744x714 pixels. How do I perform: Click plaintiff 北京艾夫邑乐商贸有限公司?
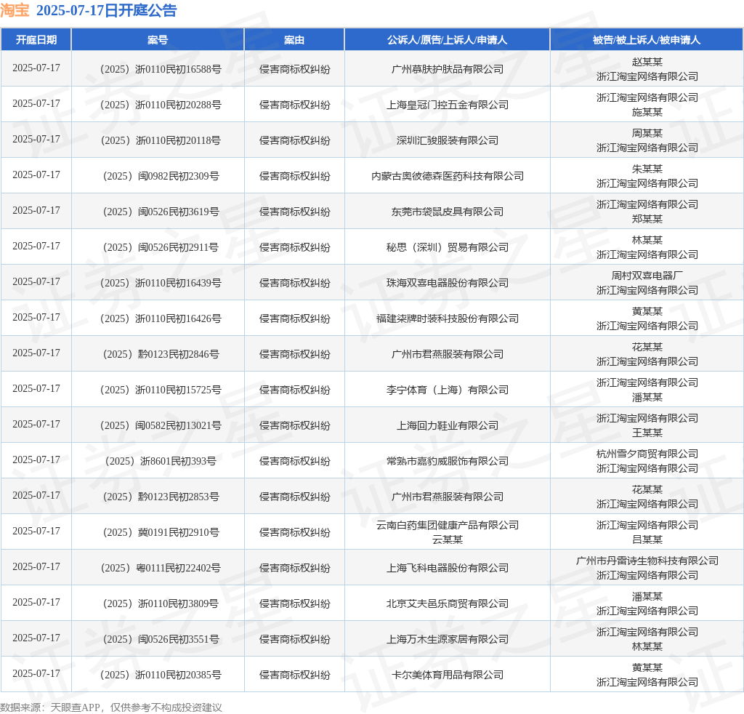(447, 603)
